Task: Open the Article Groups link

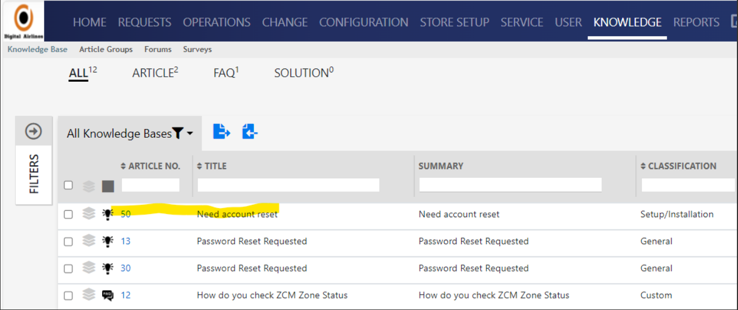Action: (106, 49)
